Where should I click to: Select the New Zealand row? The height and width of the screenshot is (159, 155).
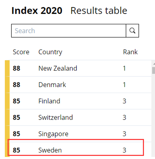80,68
